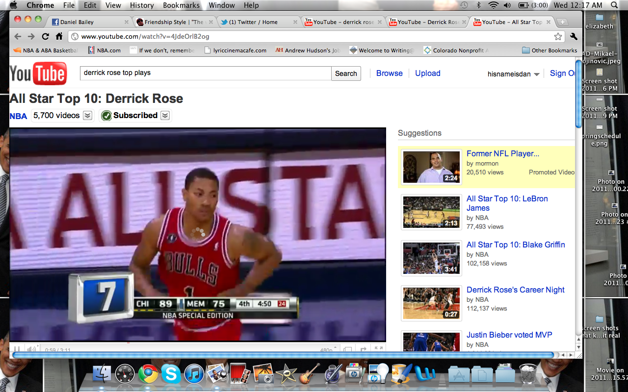Image resolution: width=628 pixels, height=392 pixels.
Task: Switch to the Twitter / Home tab
Action: 259,22
